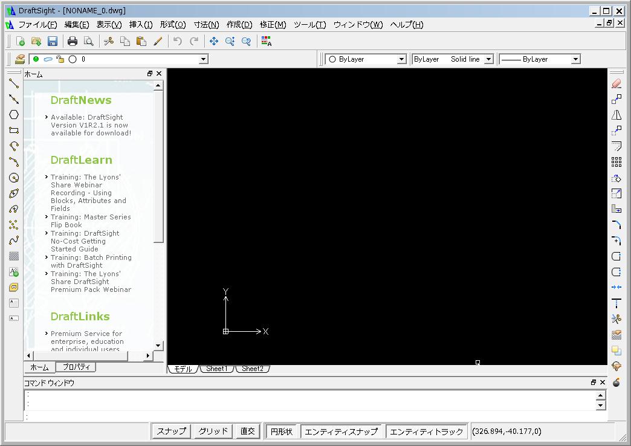
Task: Select the Pattern array tool
Action: [616, 162]
